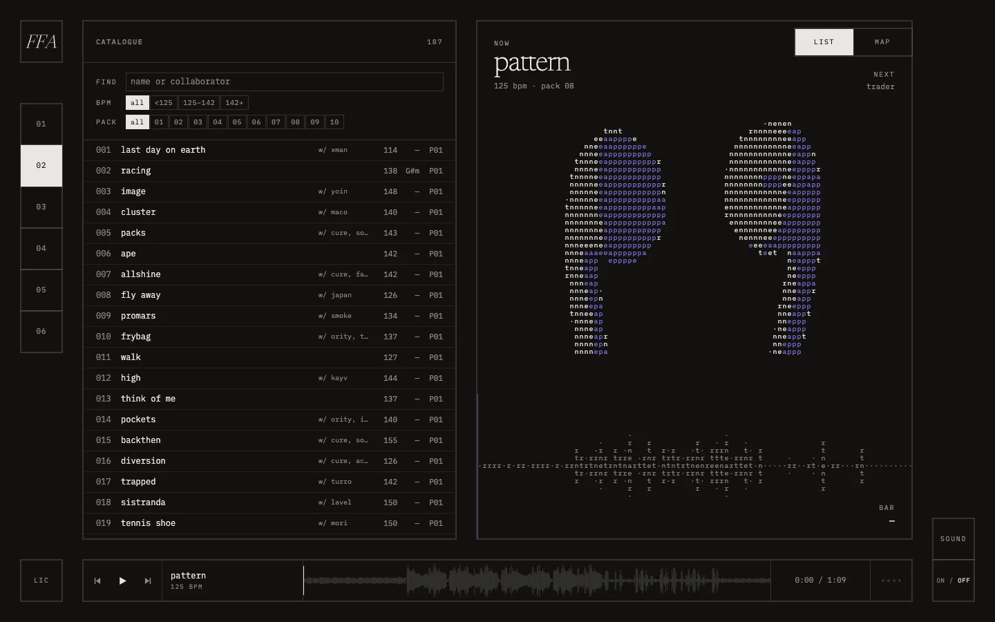Click next track 'trader' link

click(880, 87)
